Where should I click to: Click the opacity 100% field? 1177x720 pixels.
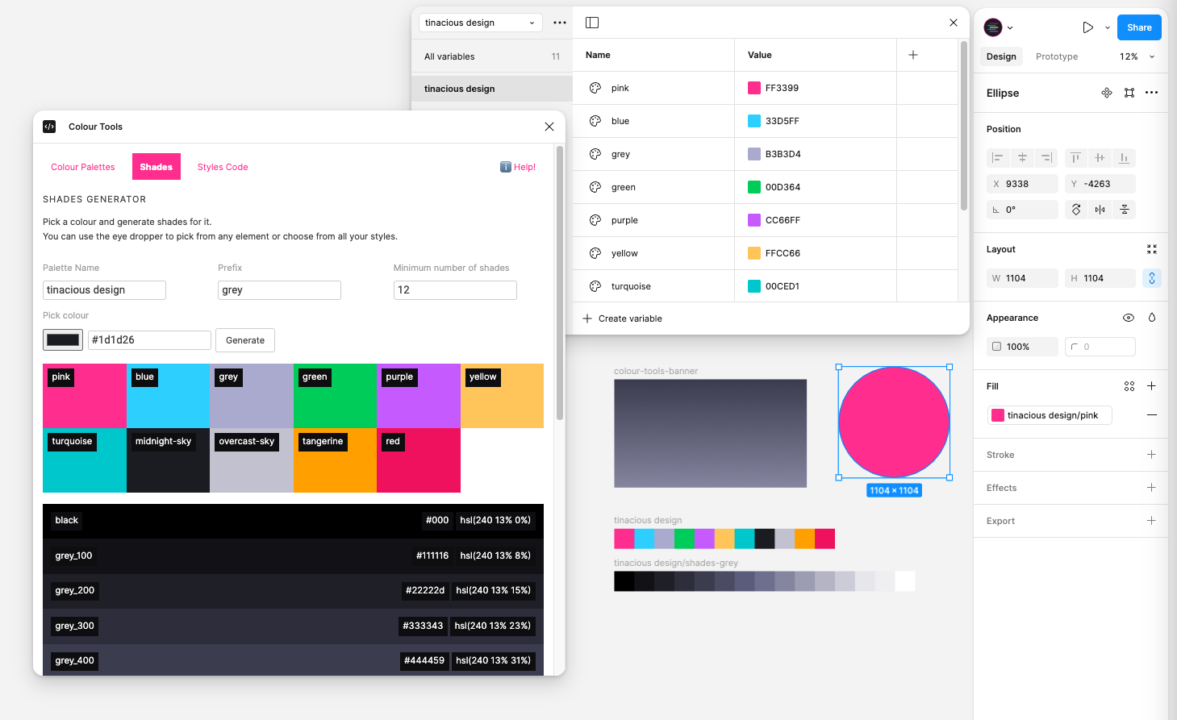[1022, 347]
